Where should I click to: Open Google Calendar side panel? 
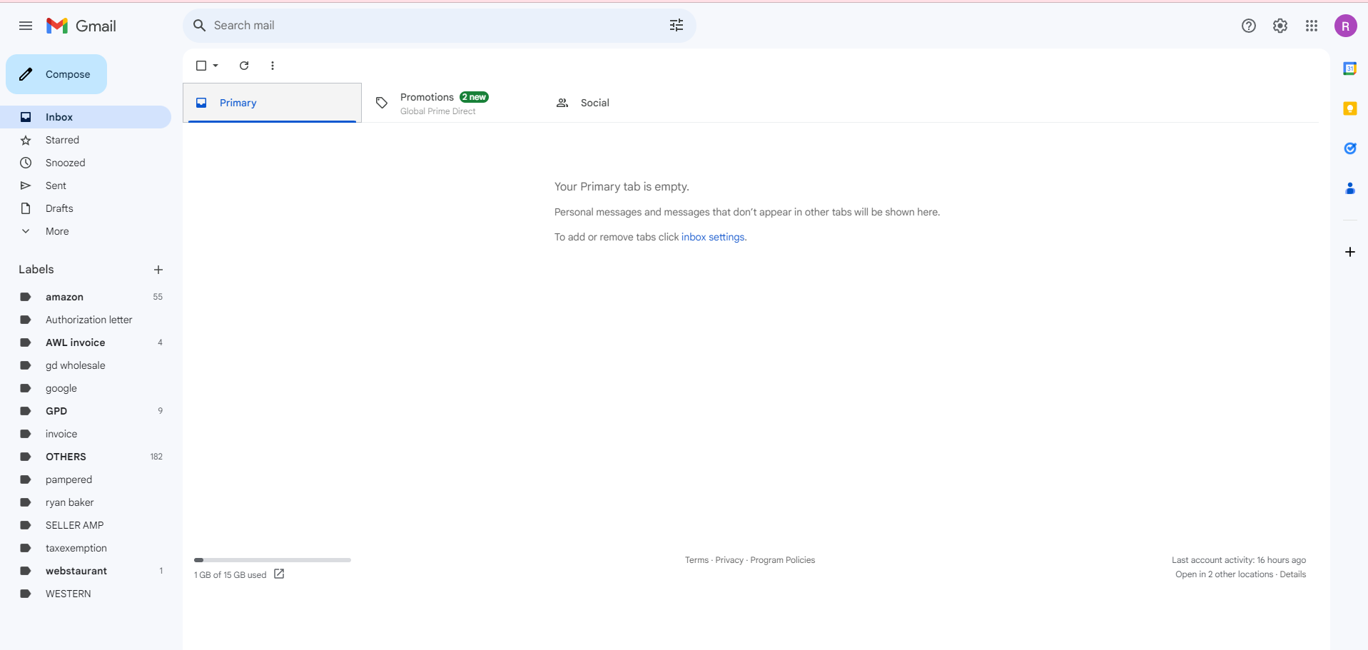(1350, 68)
